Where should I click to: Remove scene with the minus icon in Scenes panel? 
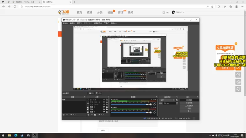pos(67,115)
